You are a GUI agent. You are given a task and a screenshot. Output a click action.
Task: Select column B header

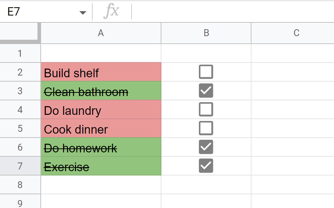206,33
